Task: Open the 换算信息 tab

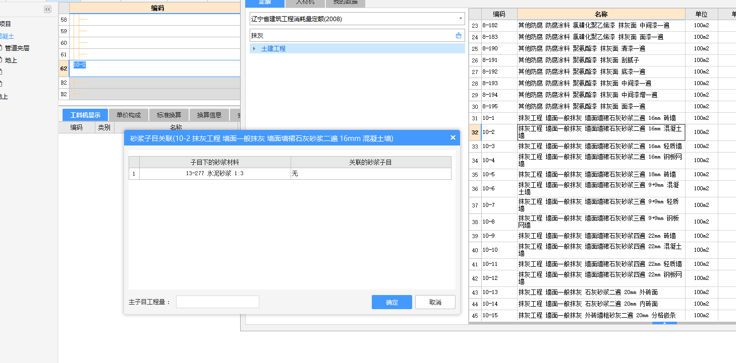Action: point(209,115)
